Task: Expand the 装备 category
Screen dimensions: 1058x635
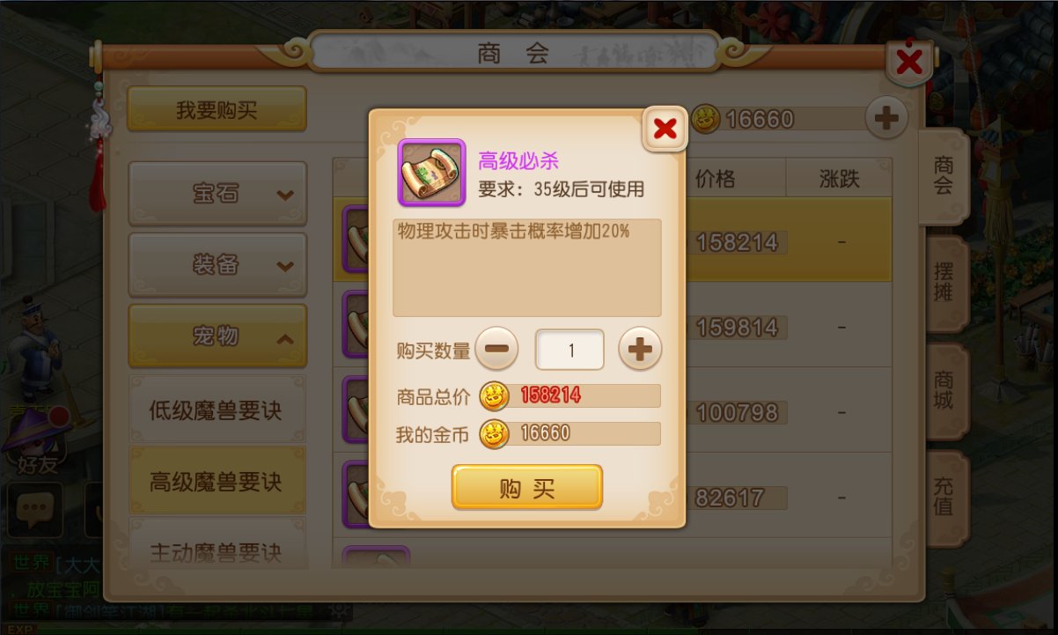Action: coord(217,265)
